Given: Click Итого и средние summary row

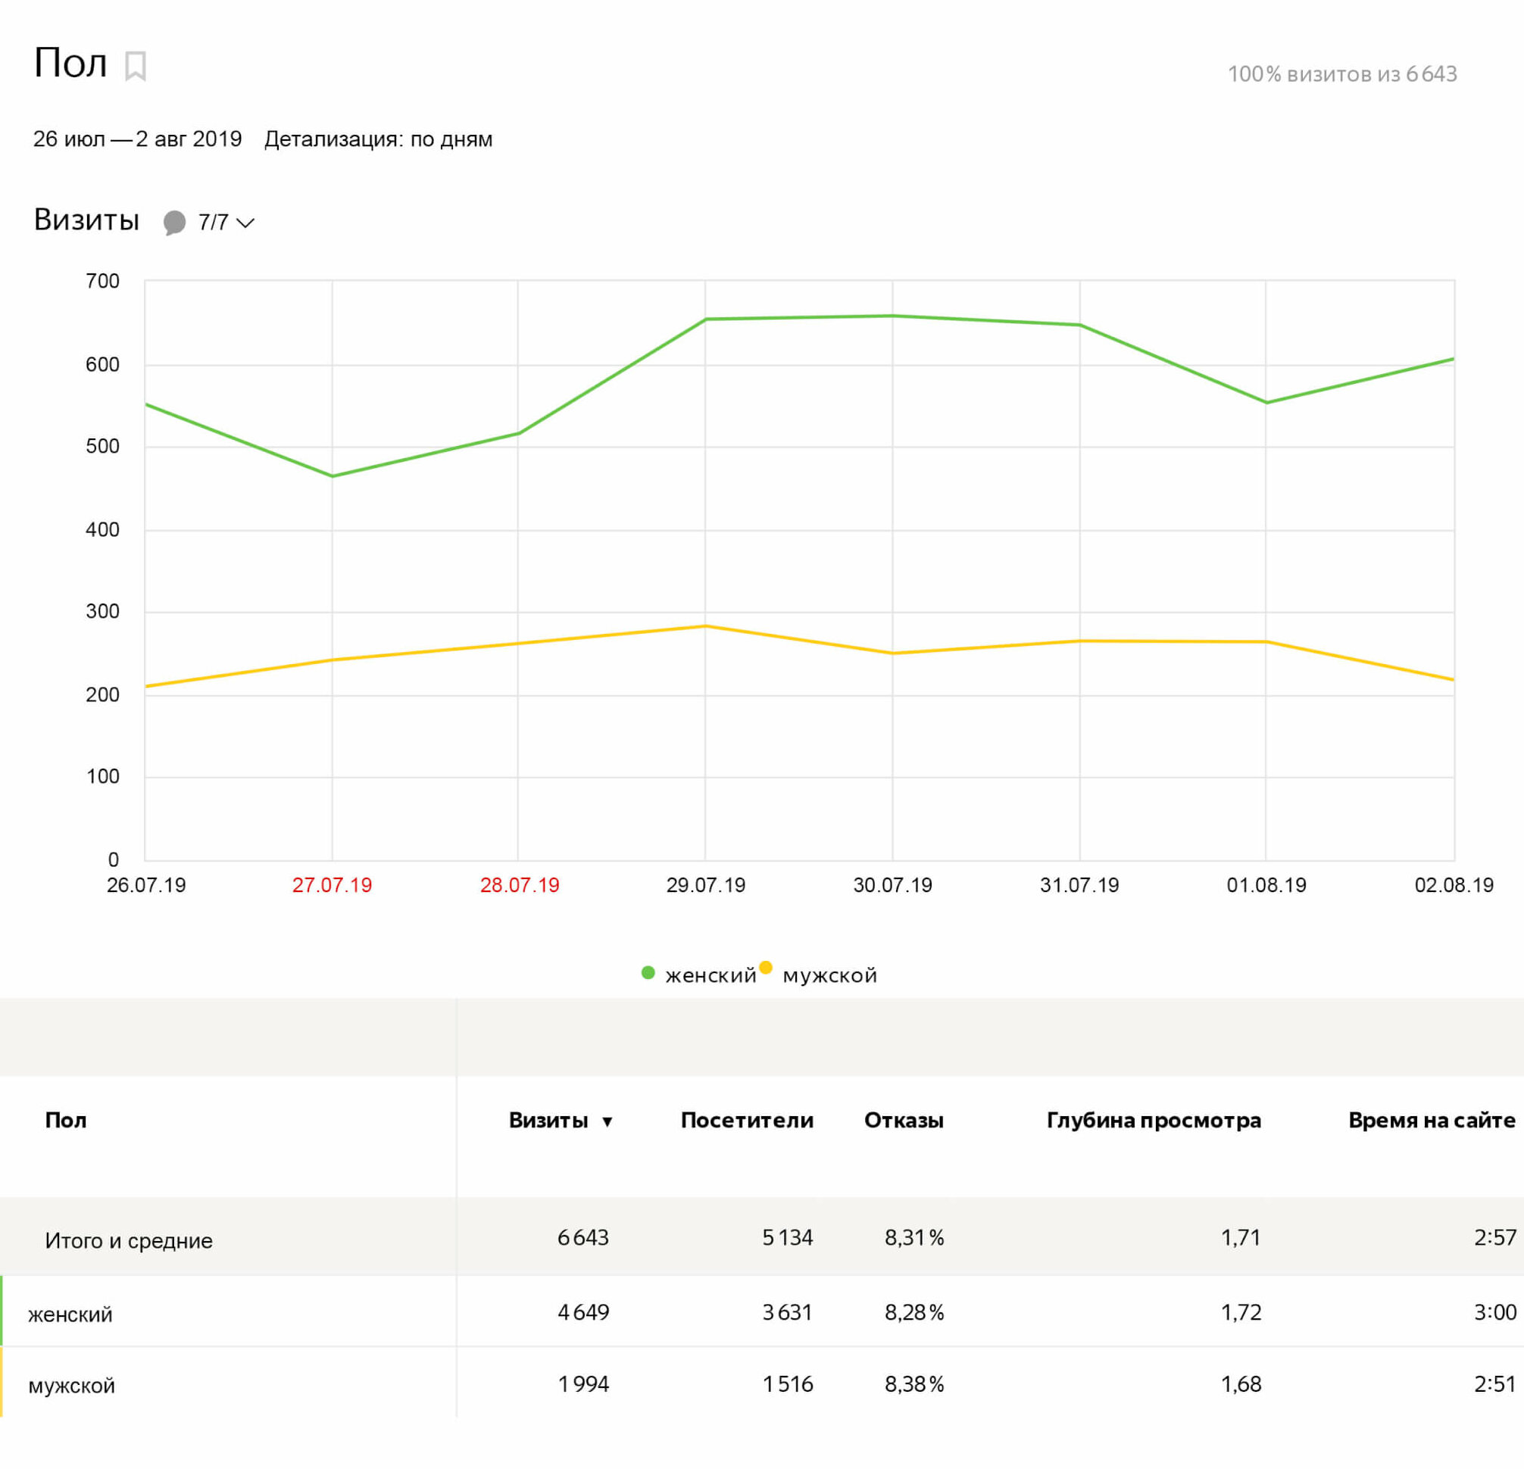Looking at the screenshot, I should (x=128, y=1240).
